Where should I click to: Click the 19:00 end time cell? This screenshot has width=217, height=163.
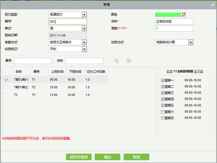71,87
